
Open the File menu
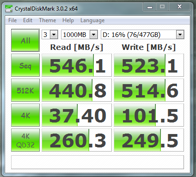point(12,20)
